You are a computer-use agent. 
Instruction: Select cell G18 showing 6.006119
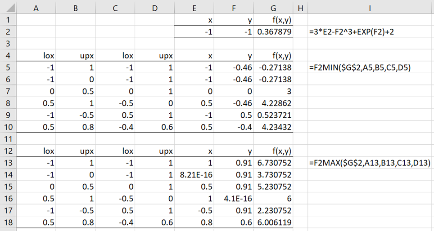273,222
